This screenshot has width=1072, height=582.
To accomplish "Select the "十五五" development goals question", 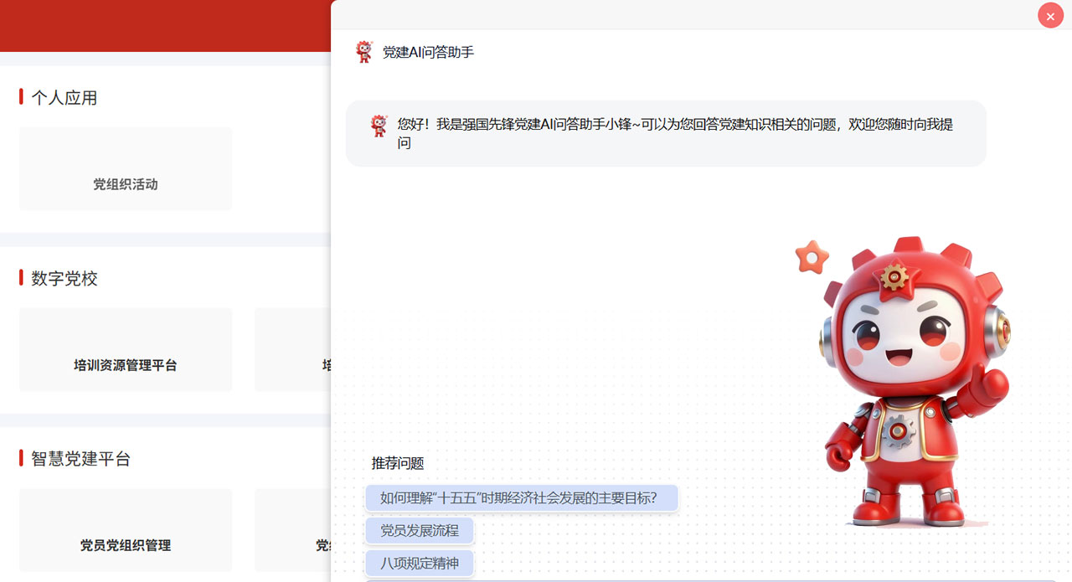I will 521,497.
